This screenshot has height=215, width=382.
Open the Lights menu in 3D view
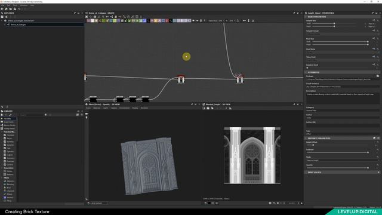tap(106, 108)
